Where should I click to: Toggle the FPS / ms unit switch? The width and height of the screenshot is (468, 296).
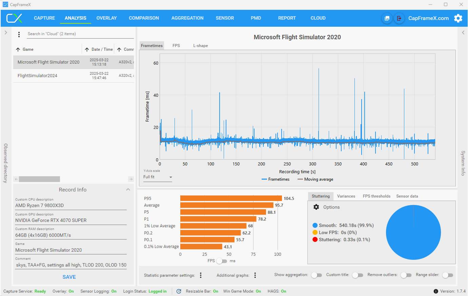click(222, 261)
